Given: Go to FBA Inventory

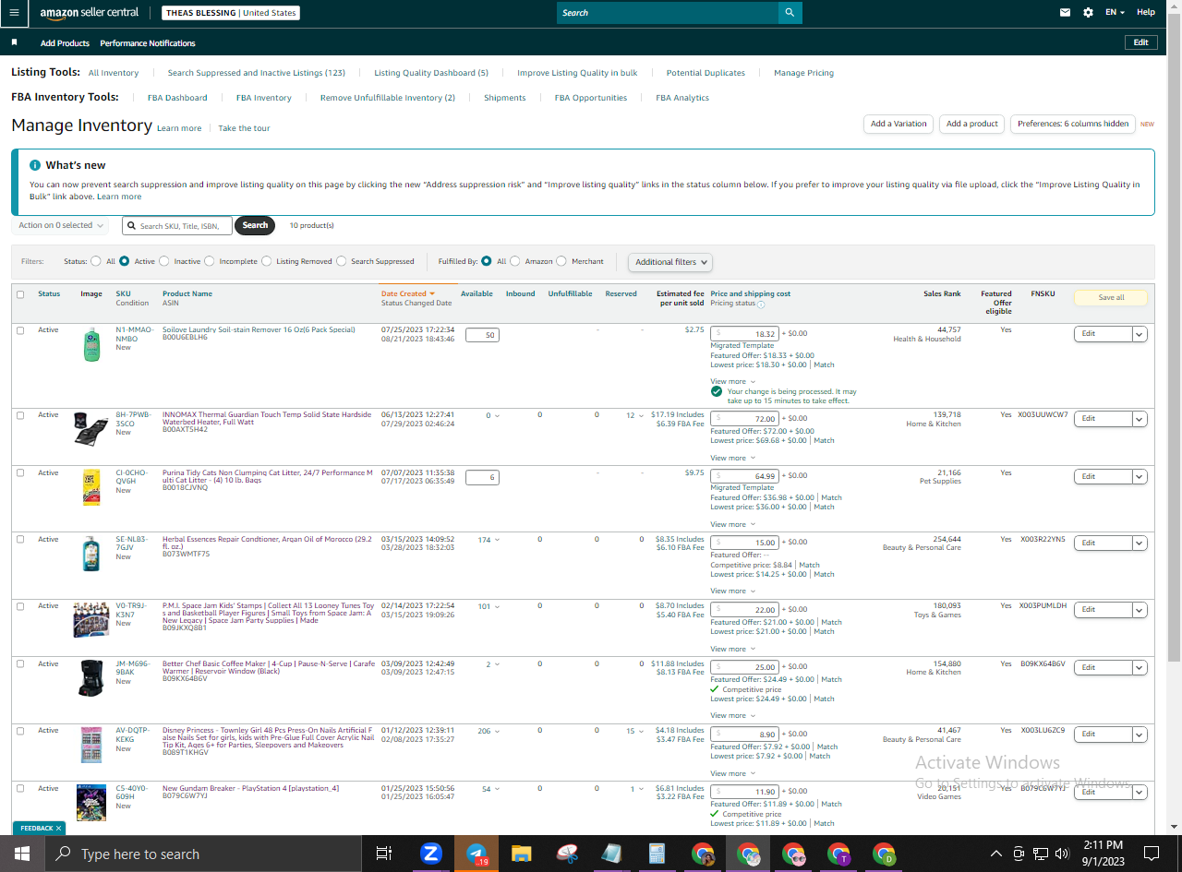Looking at the screenshot, I should tap(264, 98).
